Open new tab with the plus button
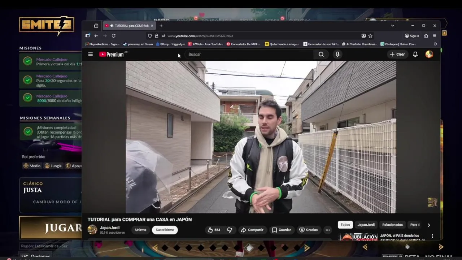The height and width of the screenshot is (260, 462). tap(161, 26)
